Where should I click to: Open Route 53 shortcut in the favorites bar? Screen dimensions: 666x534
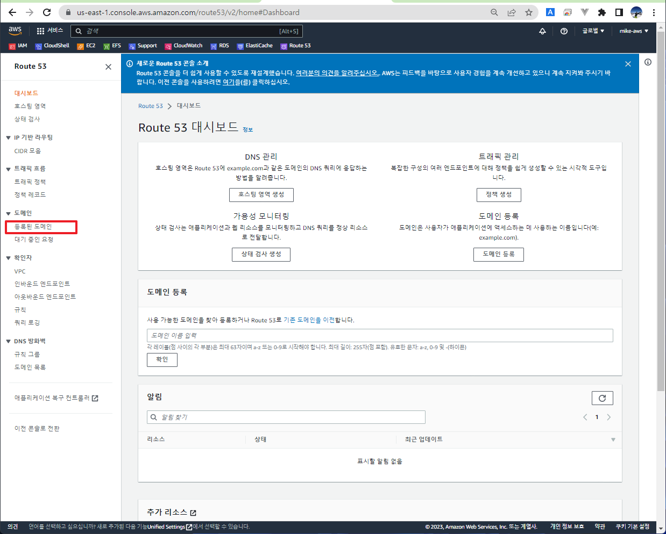(x=295, y=46)
